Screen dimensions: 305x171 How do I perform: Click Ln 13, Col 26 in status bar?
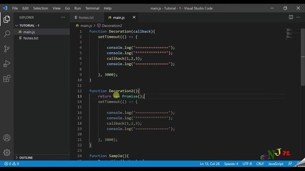[x=210, y=163]
